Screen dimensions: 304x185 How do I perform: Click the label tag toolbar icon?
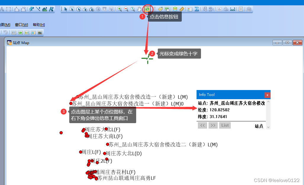click(x=160, y=9)
